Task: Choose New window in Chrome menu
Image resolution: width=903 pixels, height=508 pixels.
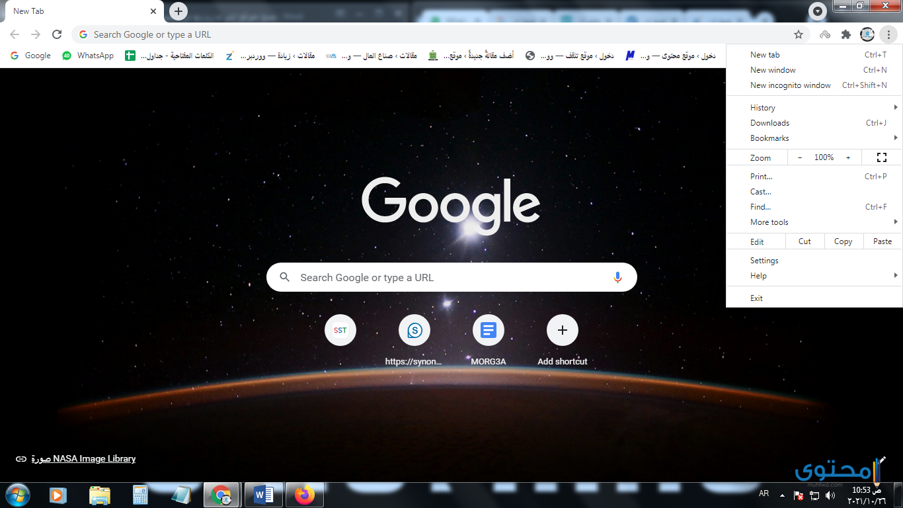Action: (814, 70)
